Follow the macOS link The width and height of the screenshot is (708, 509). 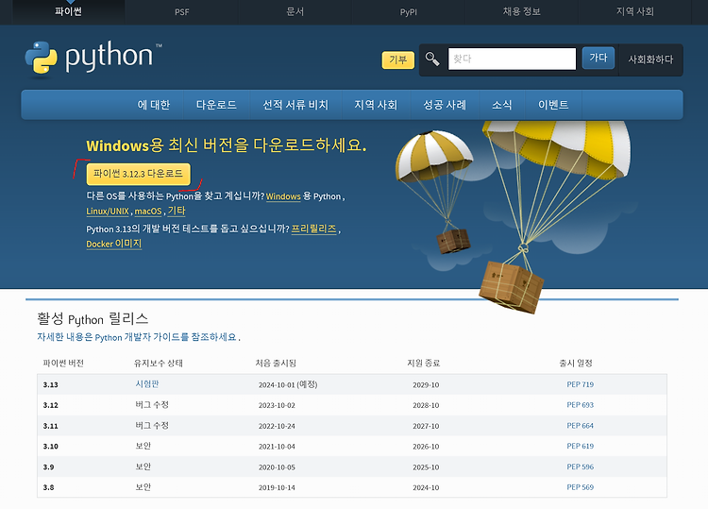click(x=148, y=211)
